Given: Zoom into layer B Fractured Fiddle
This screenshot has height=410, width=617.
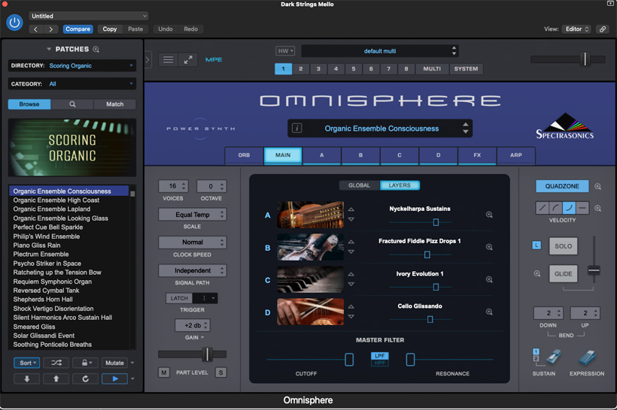Looking at the screenshot, I should pos(489,247).
